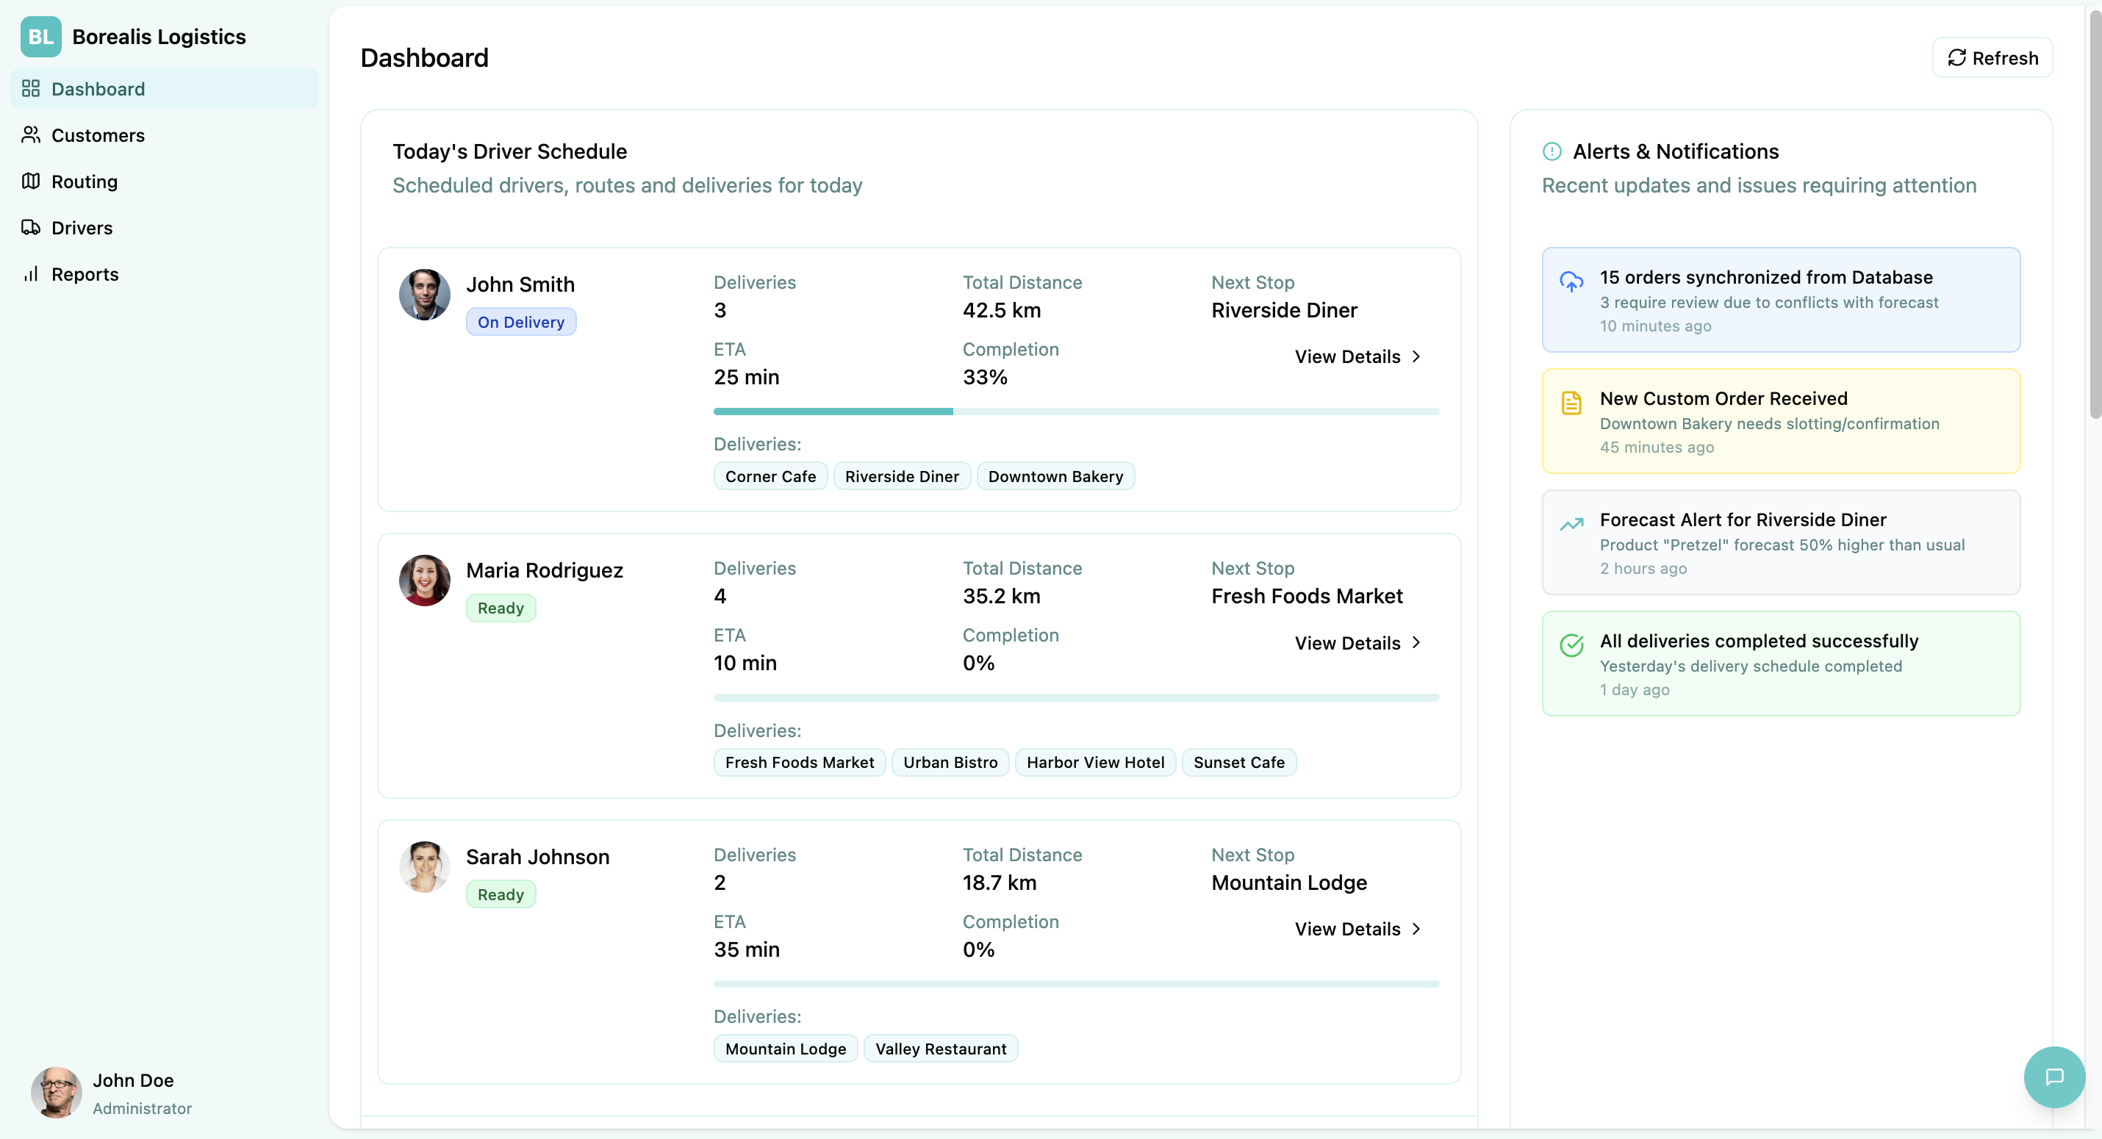This screenshot has height=1139, width=2102.
Task: View Details for John Smith
Action: [1359, 356]
